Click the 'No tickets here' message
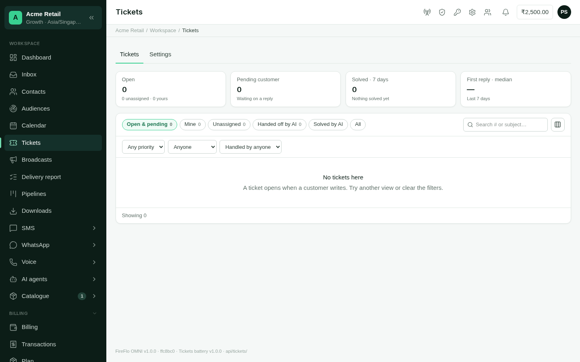The image size is (580, 362). pos(343,177)
